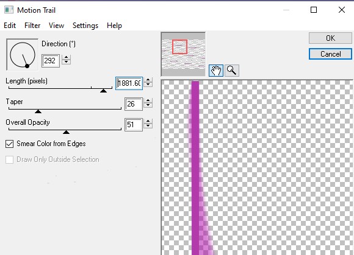Open the Filter menu
354x255 pixels.
[32, 26]
